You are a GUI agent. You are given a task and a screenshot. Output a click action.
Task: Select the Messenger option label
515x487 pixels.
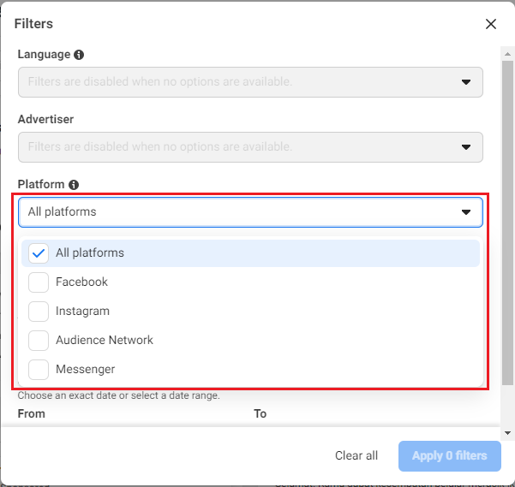coord(86,369)
